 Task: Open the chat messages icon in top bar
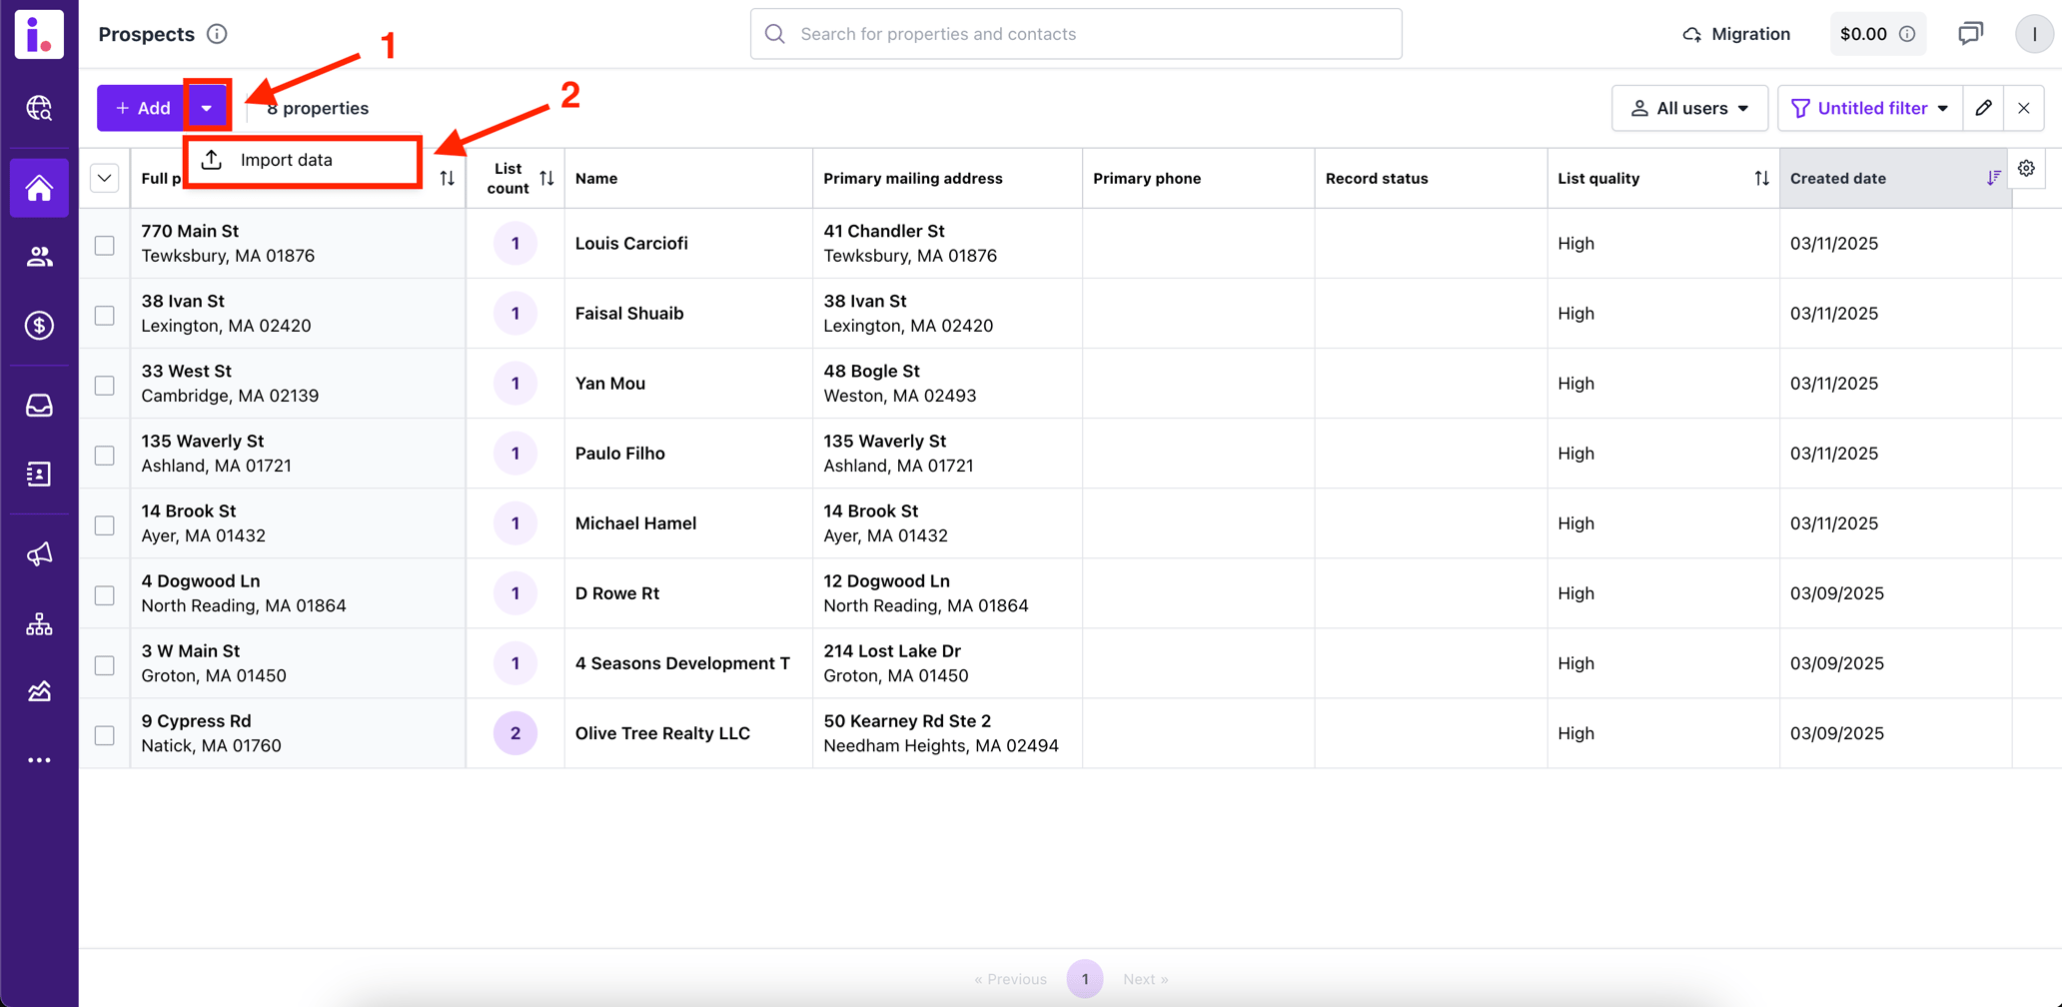(1971, 33)
